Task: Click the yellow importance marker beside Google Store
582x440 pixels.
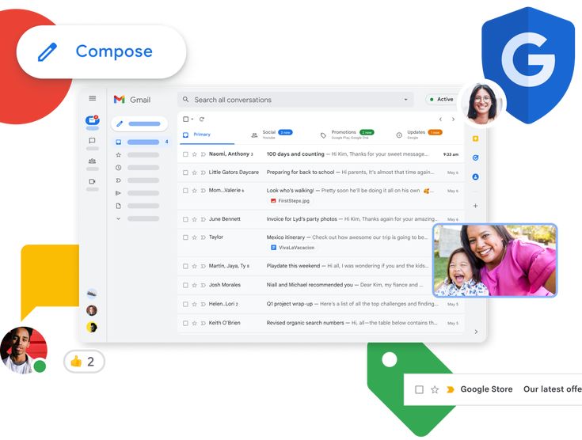Action: coord(451,389)
